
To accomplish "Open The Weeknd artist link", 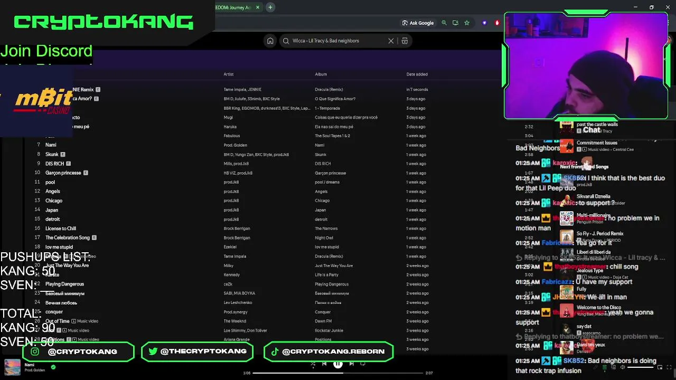I will click(x=234, y=321).
